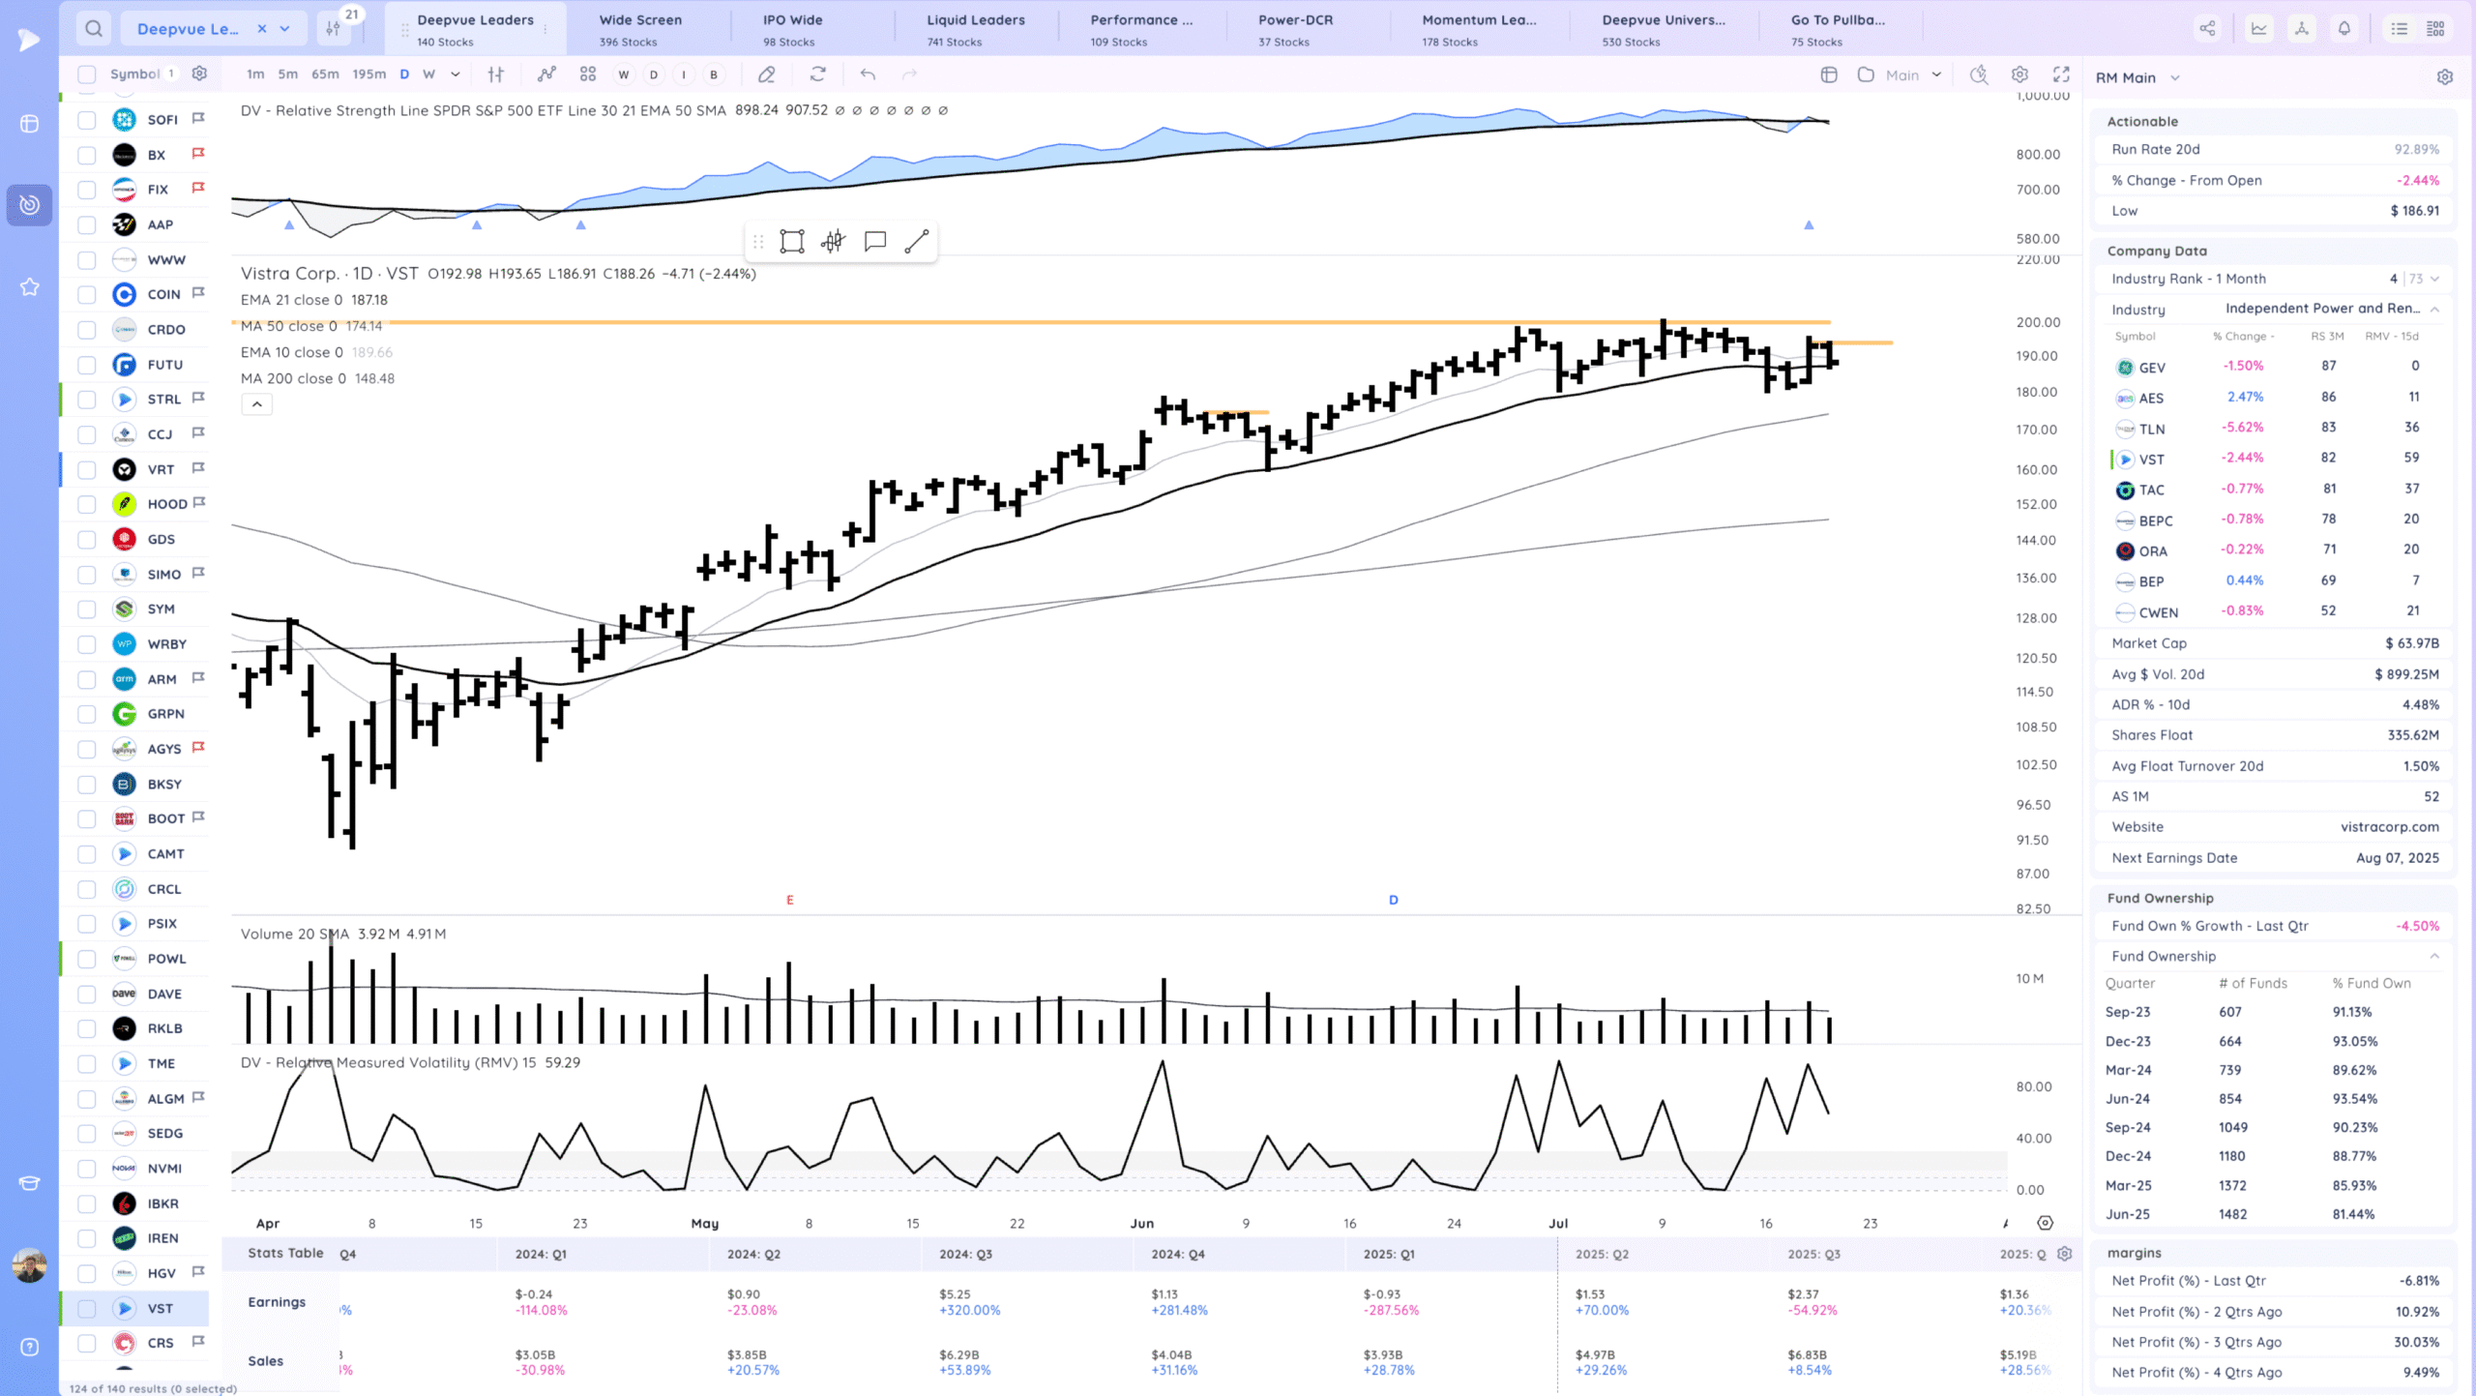Toggle the flag on HOOD
The height and width of the screenshot is (1396, 2476).
pos(199,503)
